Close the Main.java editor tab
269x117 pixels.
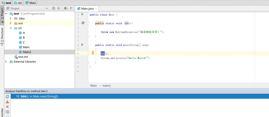pos(96,9)
